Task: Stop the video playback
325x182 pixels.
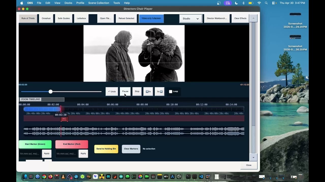Action: pos(137,92)
